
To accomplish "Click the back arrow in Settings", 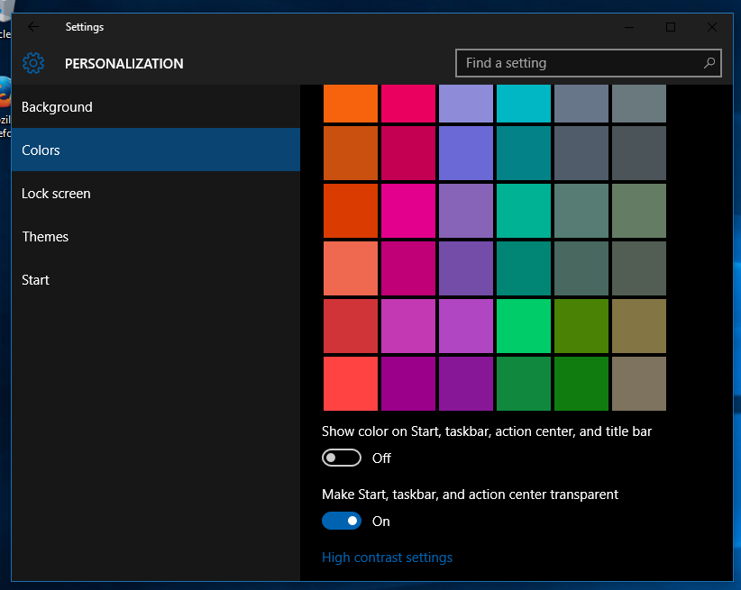I will 32,27.
